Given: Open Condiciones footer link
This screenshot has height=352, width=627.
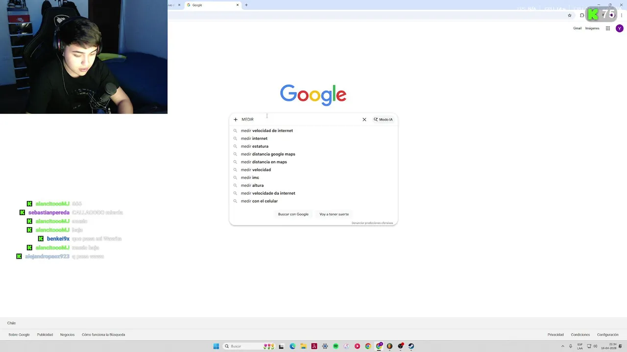Looking at the screenshot, I should tap(580, 335).
